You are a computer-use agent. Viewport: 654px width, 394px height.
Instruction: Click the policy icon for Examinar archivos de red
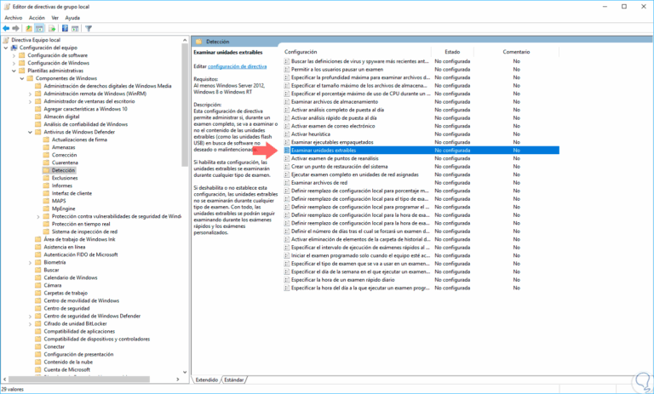click(286, 183)
